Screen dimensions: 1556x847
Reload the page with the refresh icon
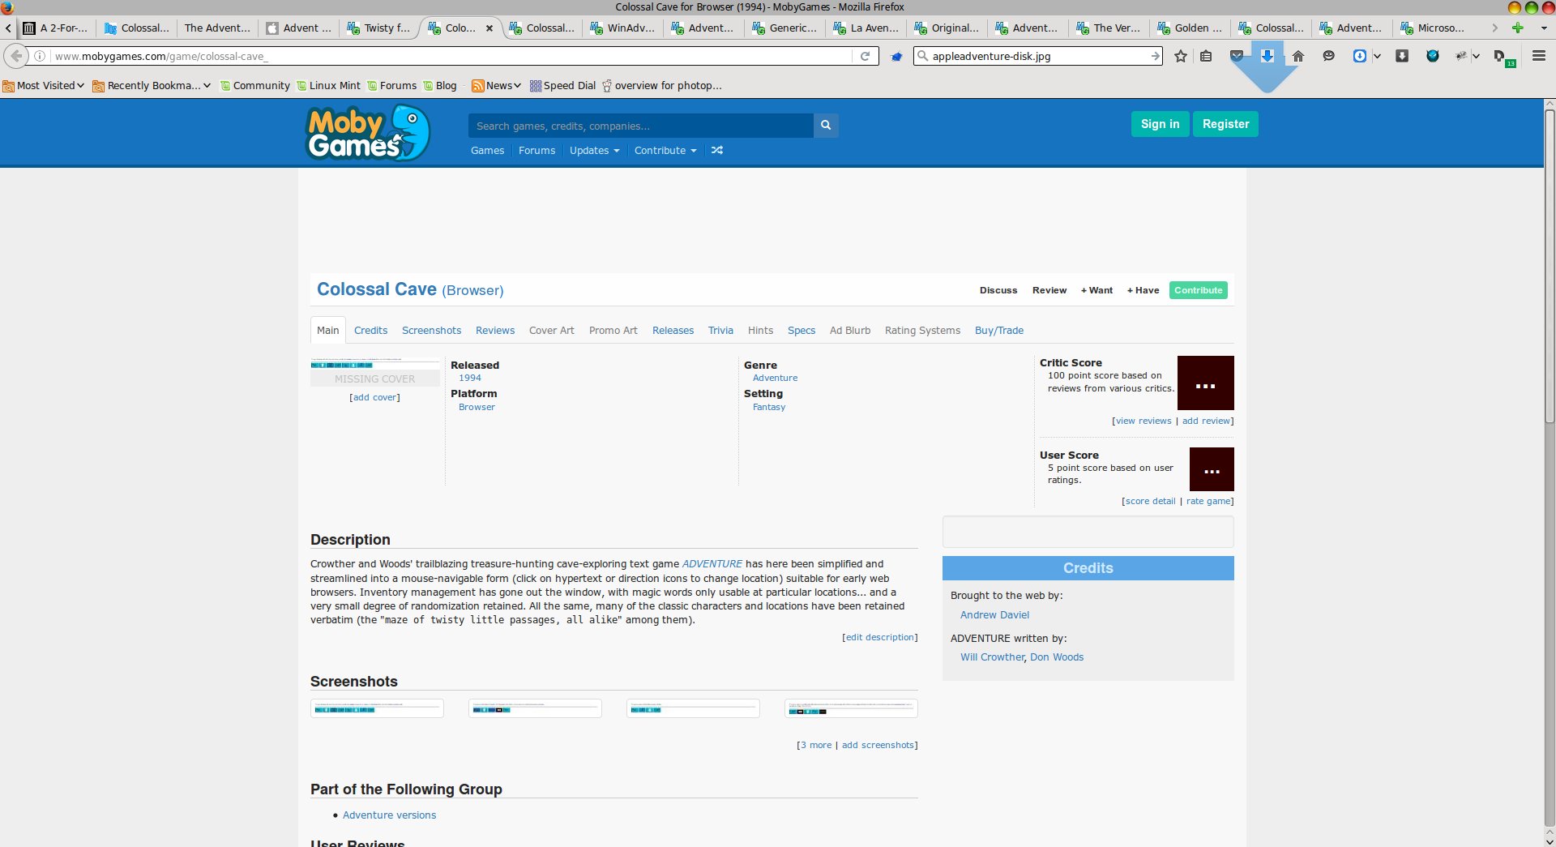click(865, 57)
